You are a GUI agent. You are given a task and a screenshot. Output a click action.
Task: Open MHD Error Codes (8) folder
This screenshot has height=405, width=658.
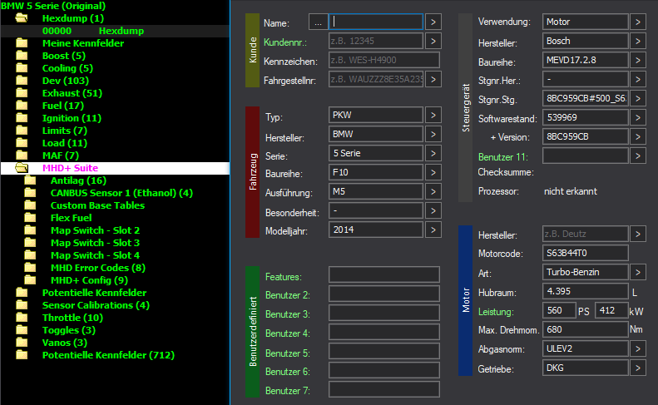[x=98, y=268]
